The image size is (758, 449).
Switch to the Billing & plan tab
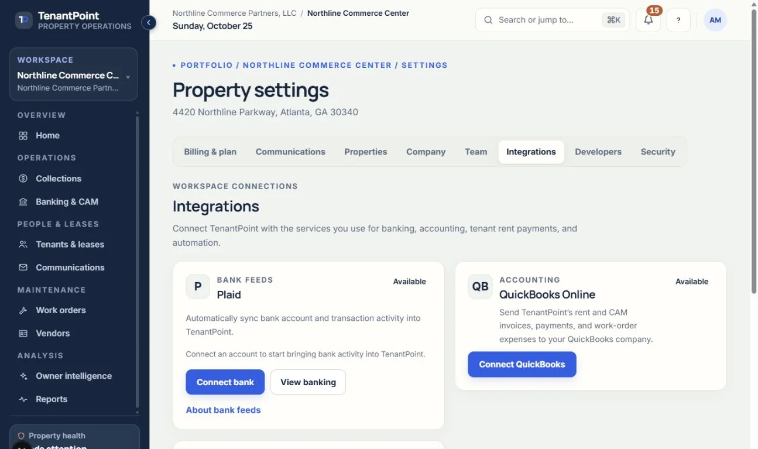pos(210,152)
